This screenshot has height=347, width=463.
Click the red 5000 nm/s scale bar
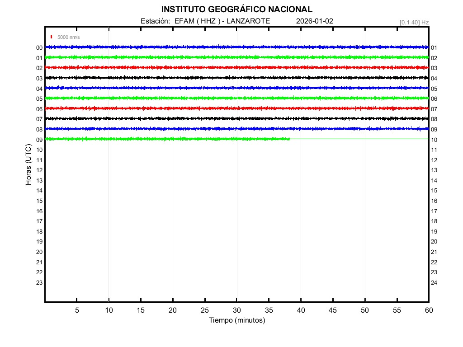[52, 37]
